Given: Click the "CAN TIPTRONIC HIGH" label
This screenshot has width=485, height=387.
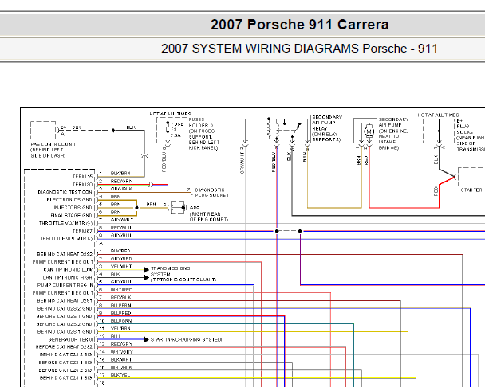Looking at the screenshot, I should [x=68, y=277].
